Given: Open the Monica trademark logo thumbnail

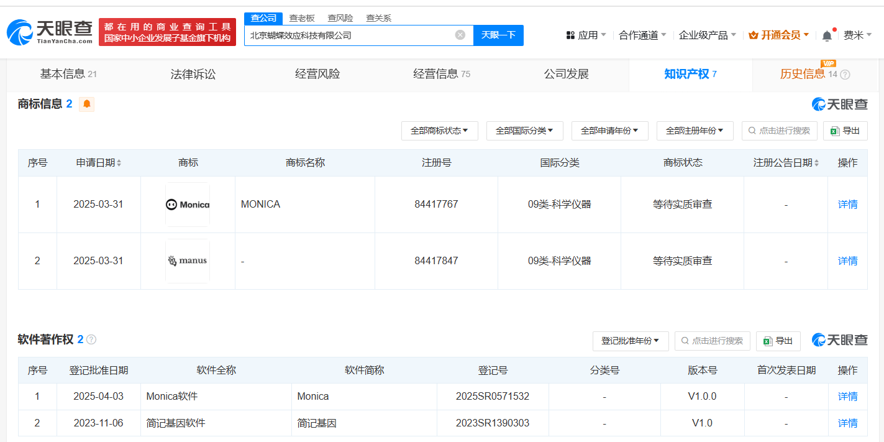Looking at the screenshot, I should (x=188, y=205).
